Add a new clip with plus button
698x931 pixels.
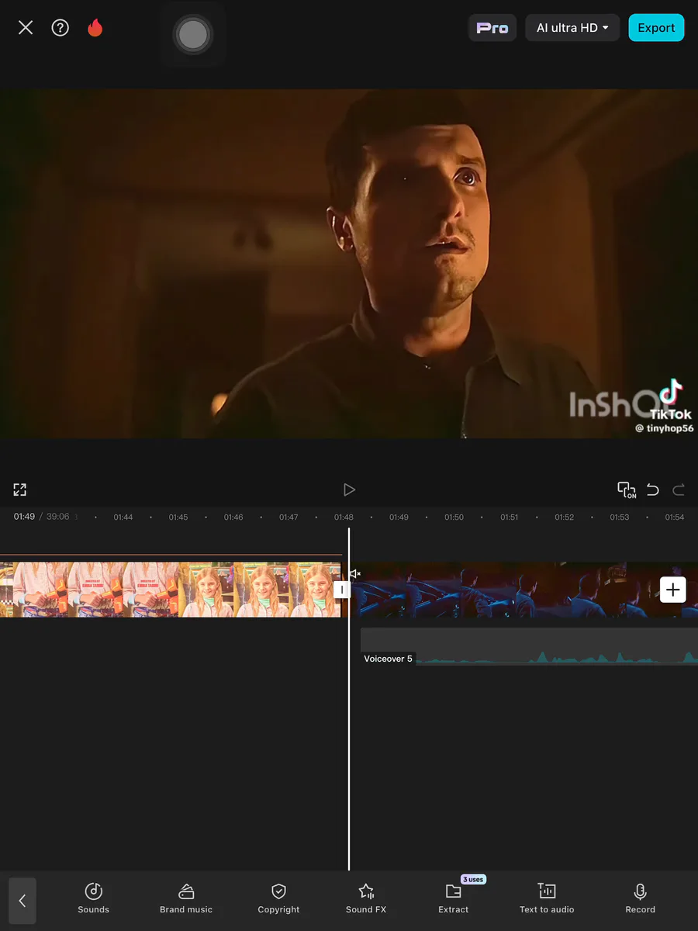(x=672, y=590)
